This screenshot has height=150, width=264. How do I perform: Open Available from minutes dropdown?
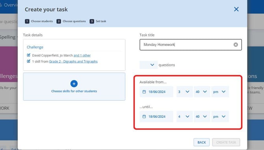coord(202,91)
